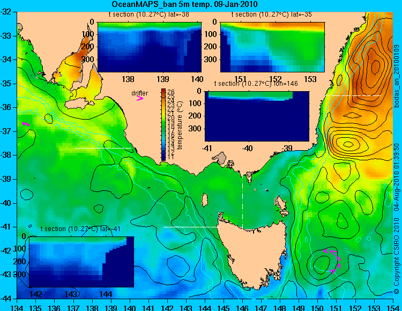The height and width of the screenshot is (311, 402).
Task: Click the '100' depth tick of the lat=-35 inset
Action: 211,34
